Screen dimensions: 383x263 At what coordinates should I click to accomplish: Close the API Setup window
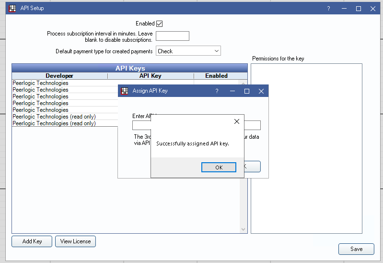[373, 9]
